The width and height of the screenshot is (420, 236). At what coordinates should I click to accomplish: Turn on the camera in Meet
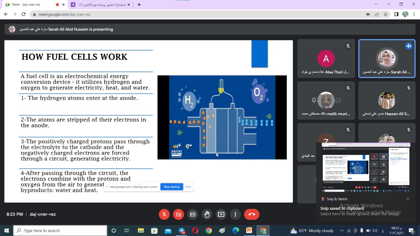[178, 214]
